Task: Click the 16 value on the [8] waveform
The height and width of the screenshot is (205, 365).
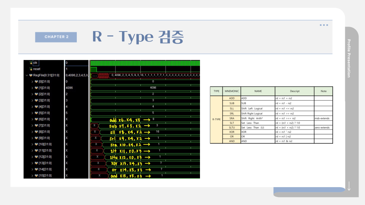Action: tap(157, 132)
